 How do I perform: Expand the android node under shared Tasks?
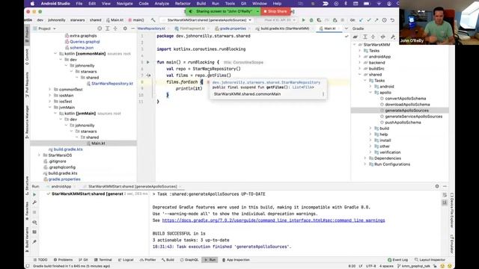[x=370, y=87]
